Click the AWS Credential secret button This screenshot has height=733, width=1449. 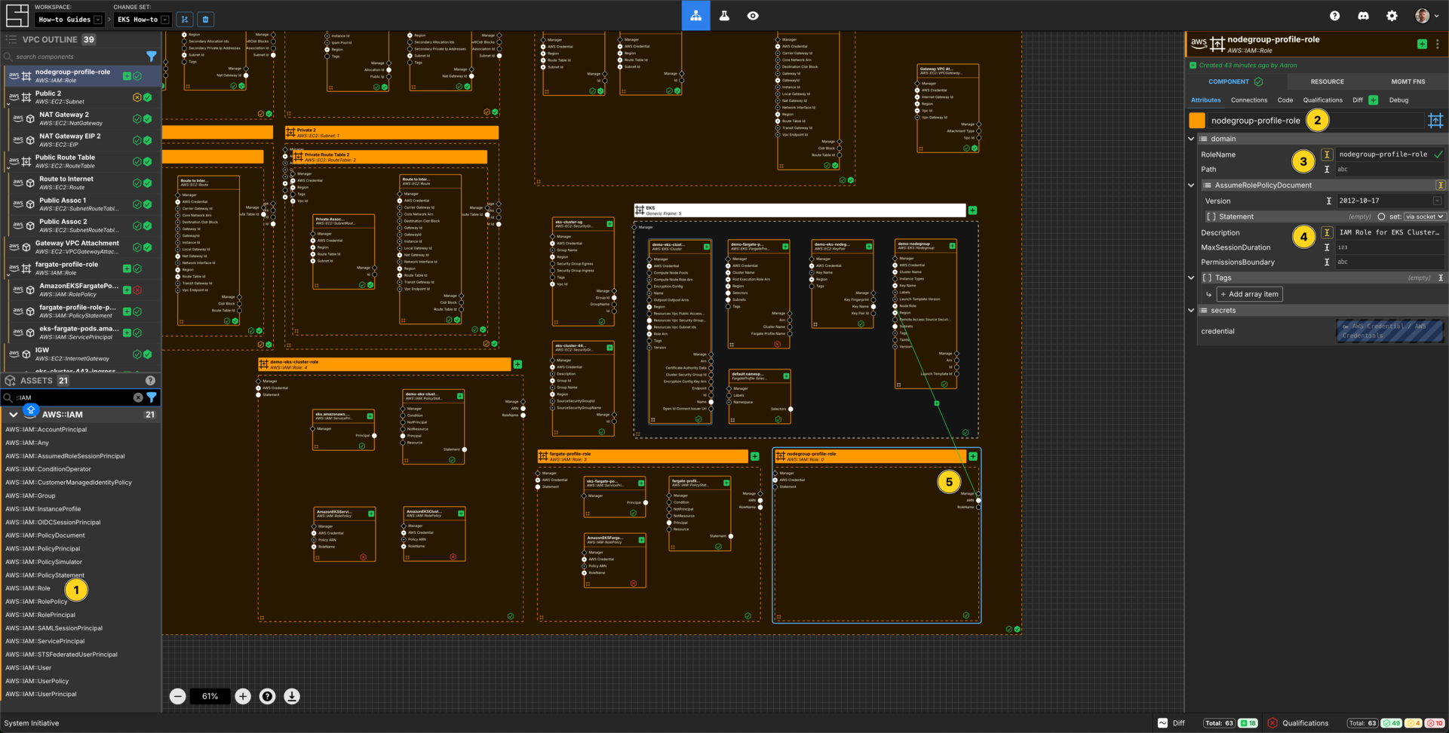[x=1389, y=332]
